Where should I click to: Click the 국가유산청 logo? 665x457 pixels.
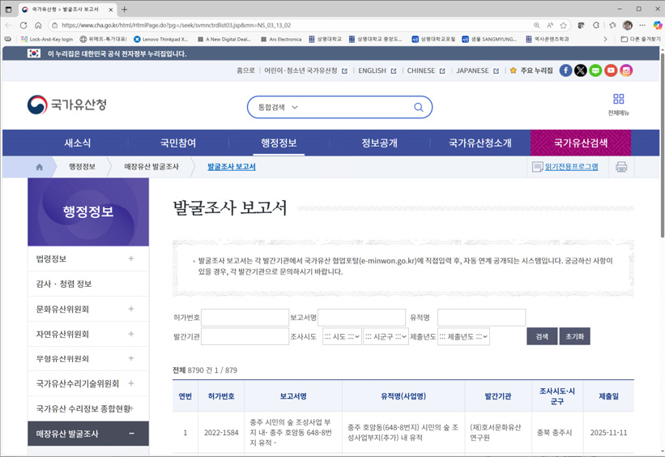(67, 105)
